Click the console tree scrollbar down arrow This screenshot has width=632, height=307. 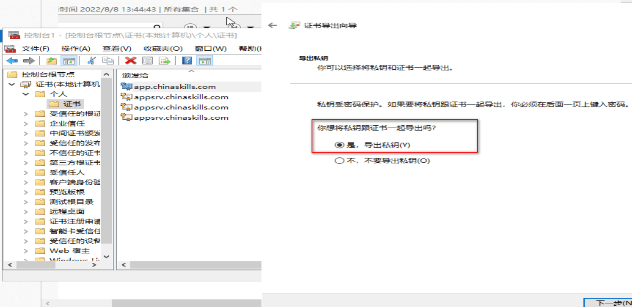click(x=106, y=256)
